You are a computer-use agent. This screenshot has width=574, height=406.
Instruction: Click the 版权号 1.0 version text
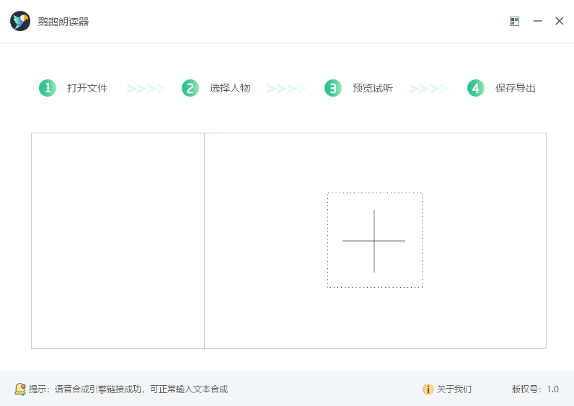(x=535, y=389)
